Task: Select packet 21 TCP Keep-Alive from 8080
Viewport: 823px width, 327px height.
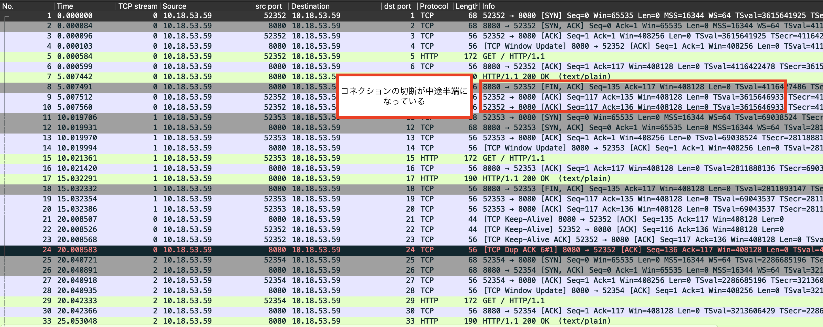Action: pyautogui.click(x=411, y=220)
